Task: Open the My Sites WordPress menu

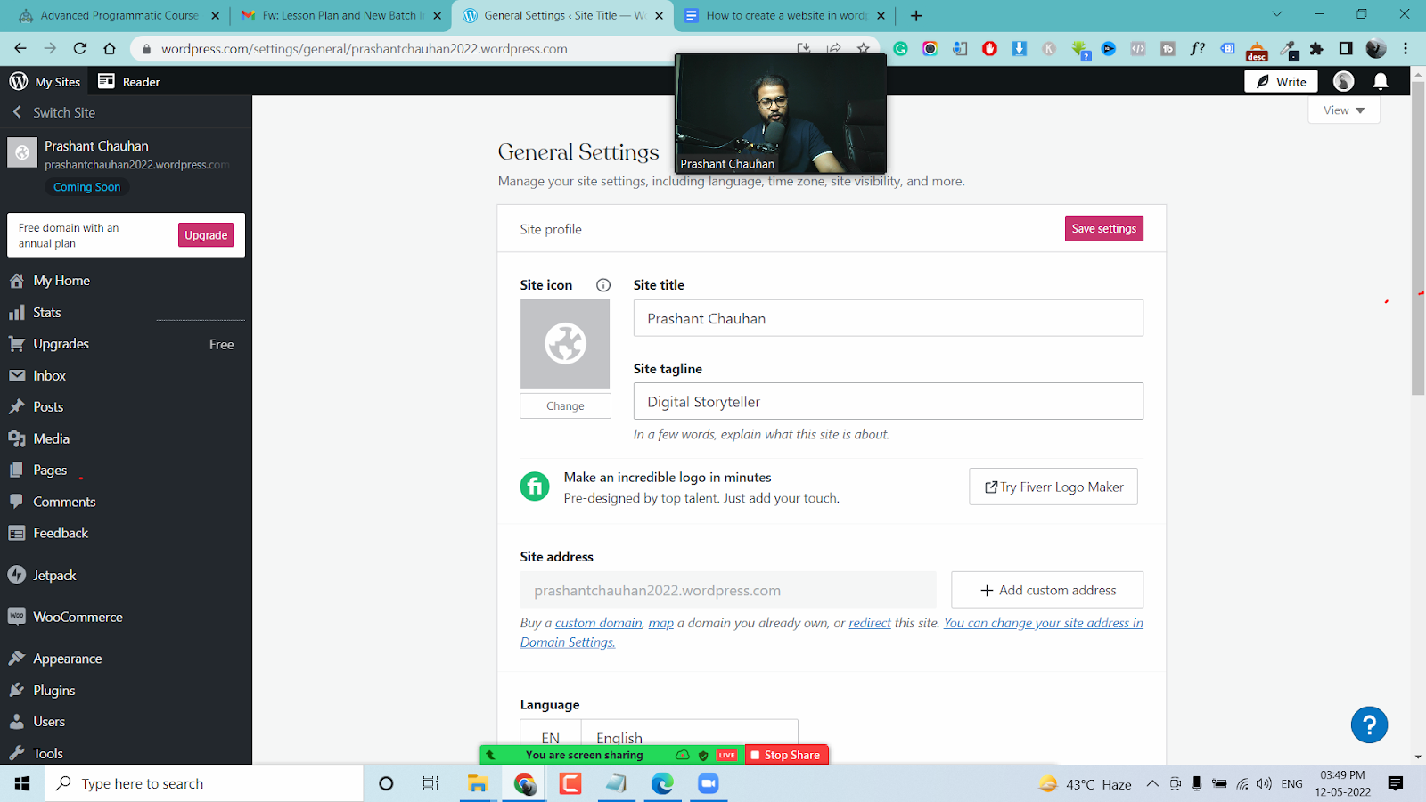Action: pos(45,82)
